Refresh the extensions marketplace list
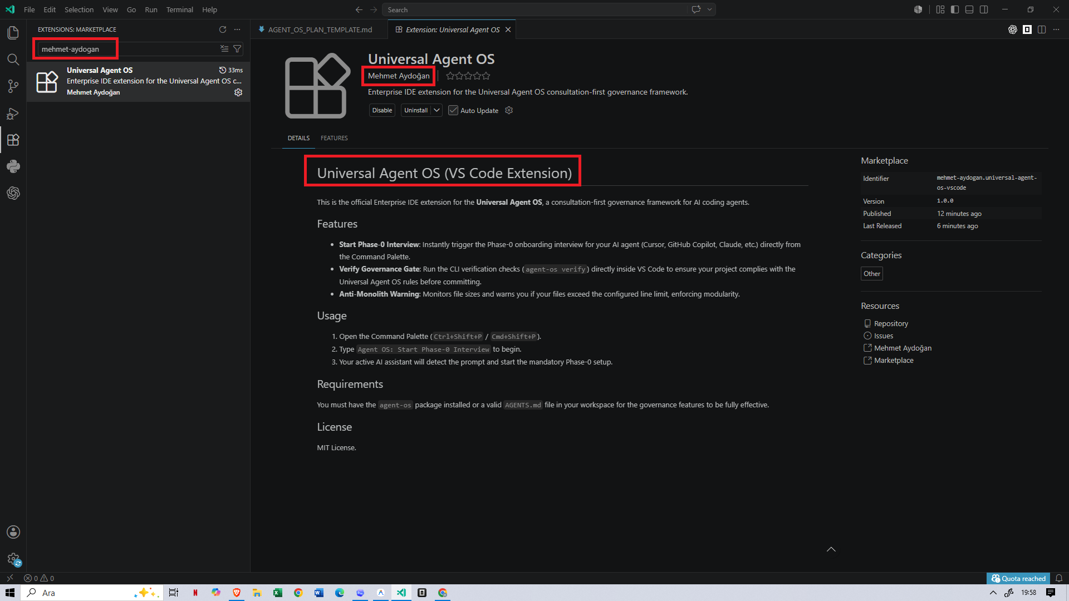The width and height of the screenshot is (1069, 601). (x=223, y=29)
